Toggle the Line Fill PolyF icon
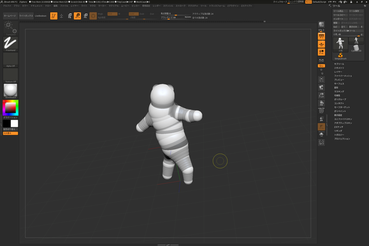 (x=321, y=111)
